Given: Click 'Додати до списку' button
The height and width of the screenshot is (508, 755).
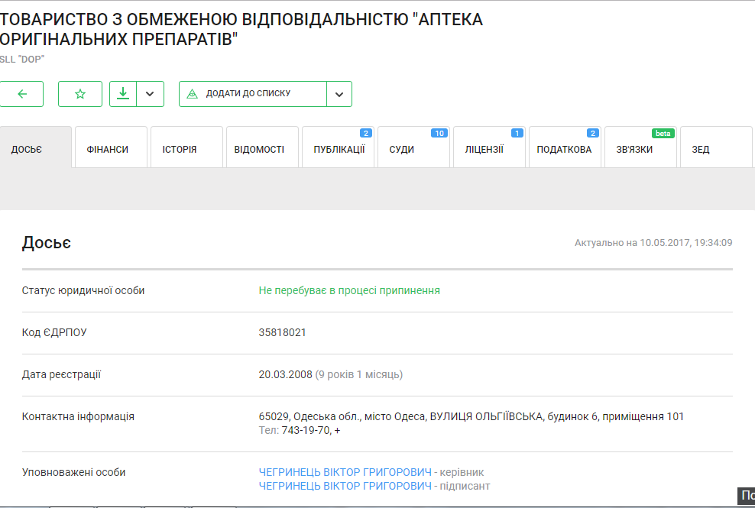Looking at the screenshot, I should coord(252,94).
